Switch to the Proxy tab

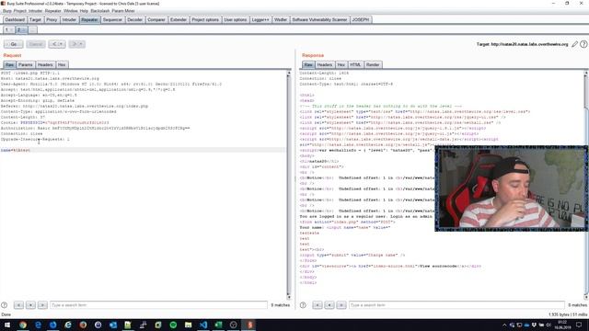[52, 19]
